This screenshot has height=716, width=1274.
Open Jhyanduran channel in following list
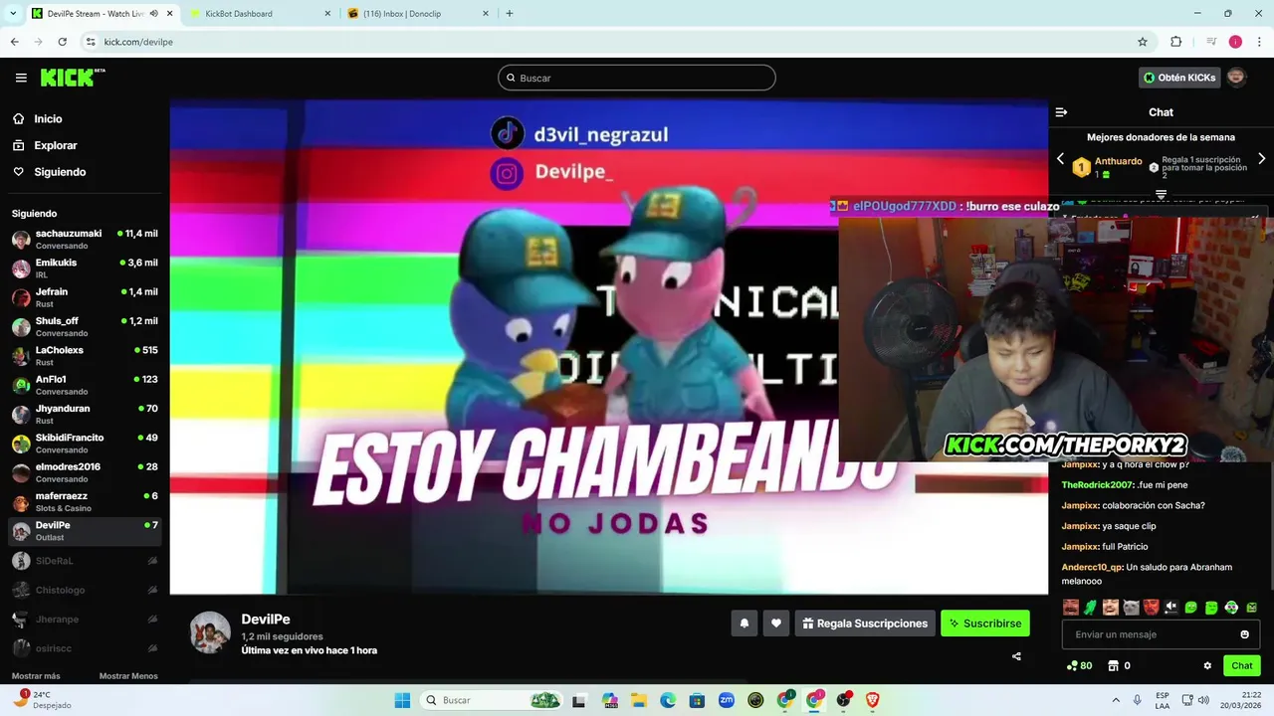coord(85,414)
